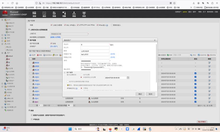Click the green 刷新 refresh icon
Screen dimensions: 220x132
(x=168, y=55)
